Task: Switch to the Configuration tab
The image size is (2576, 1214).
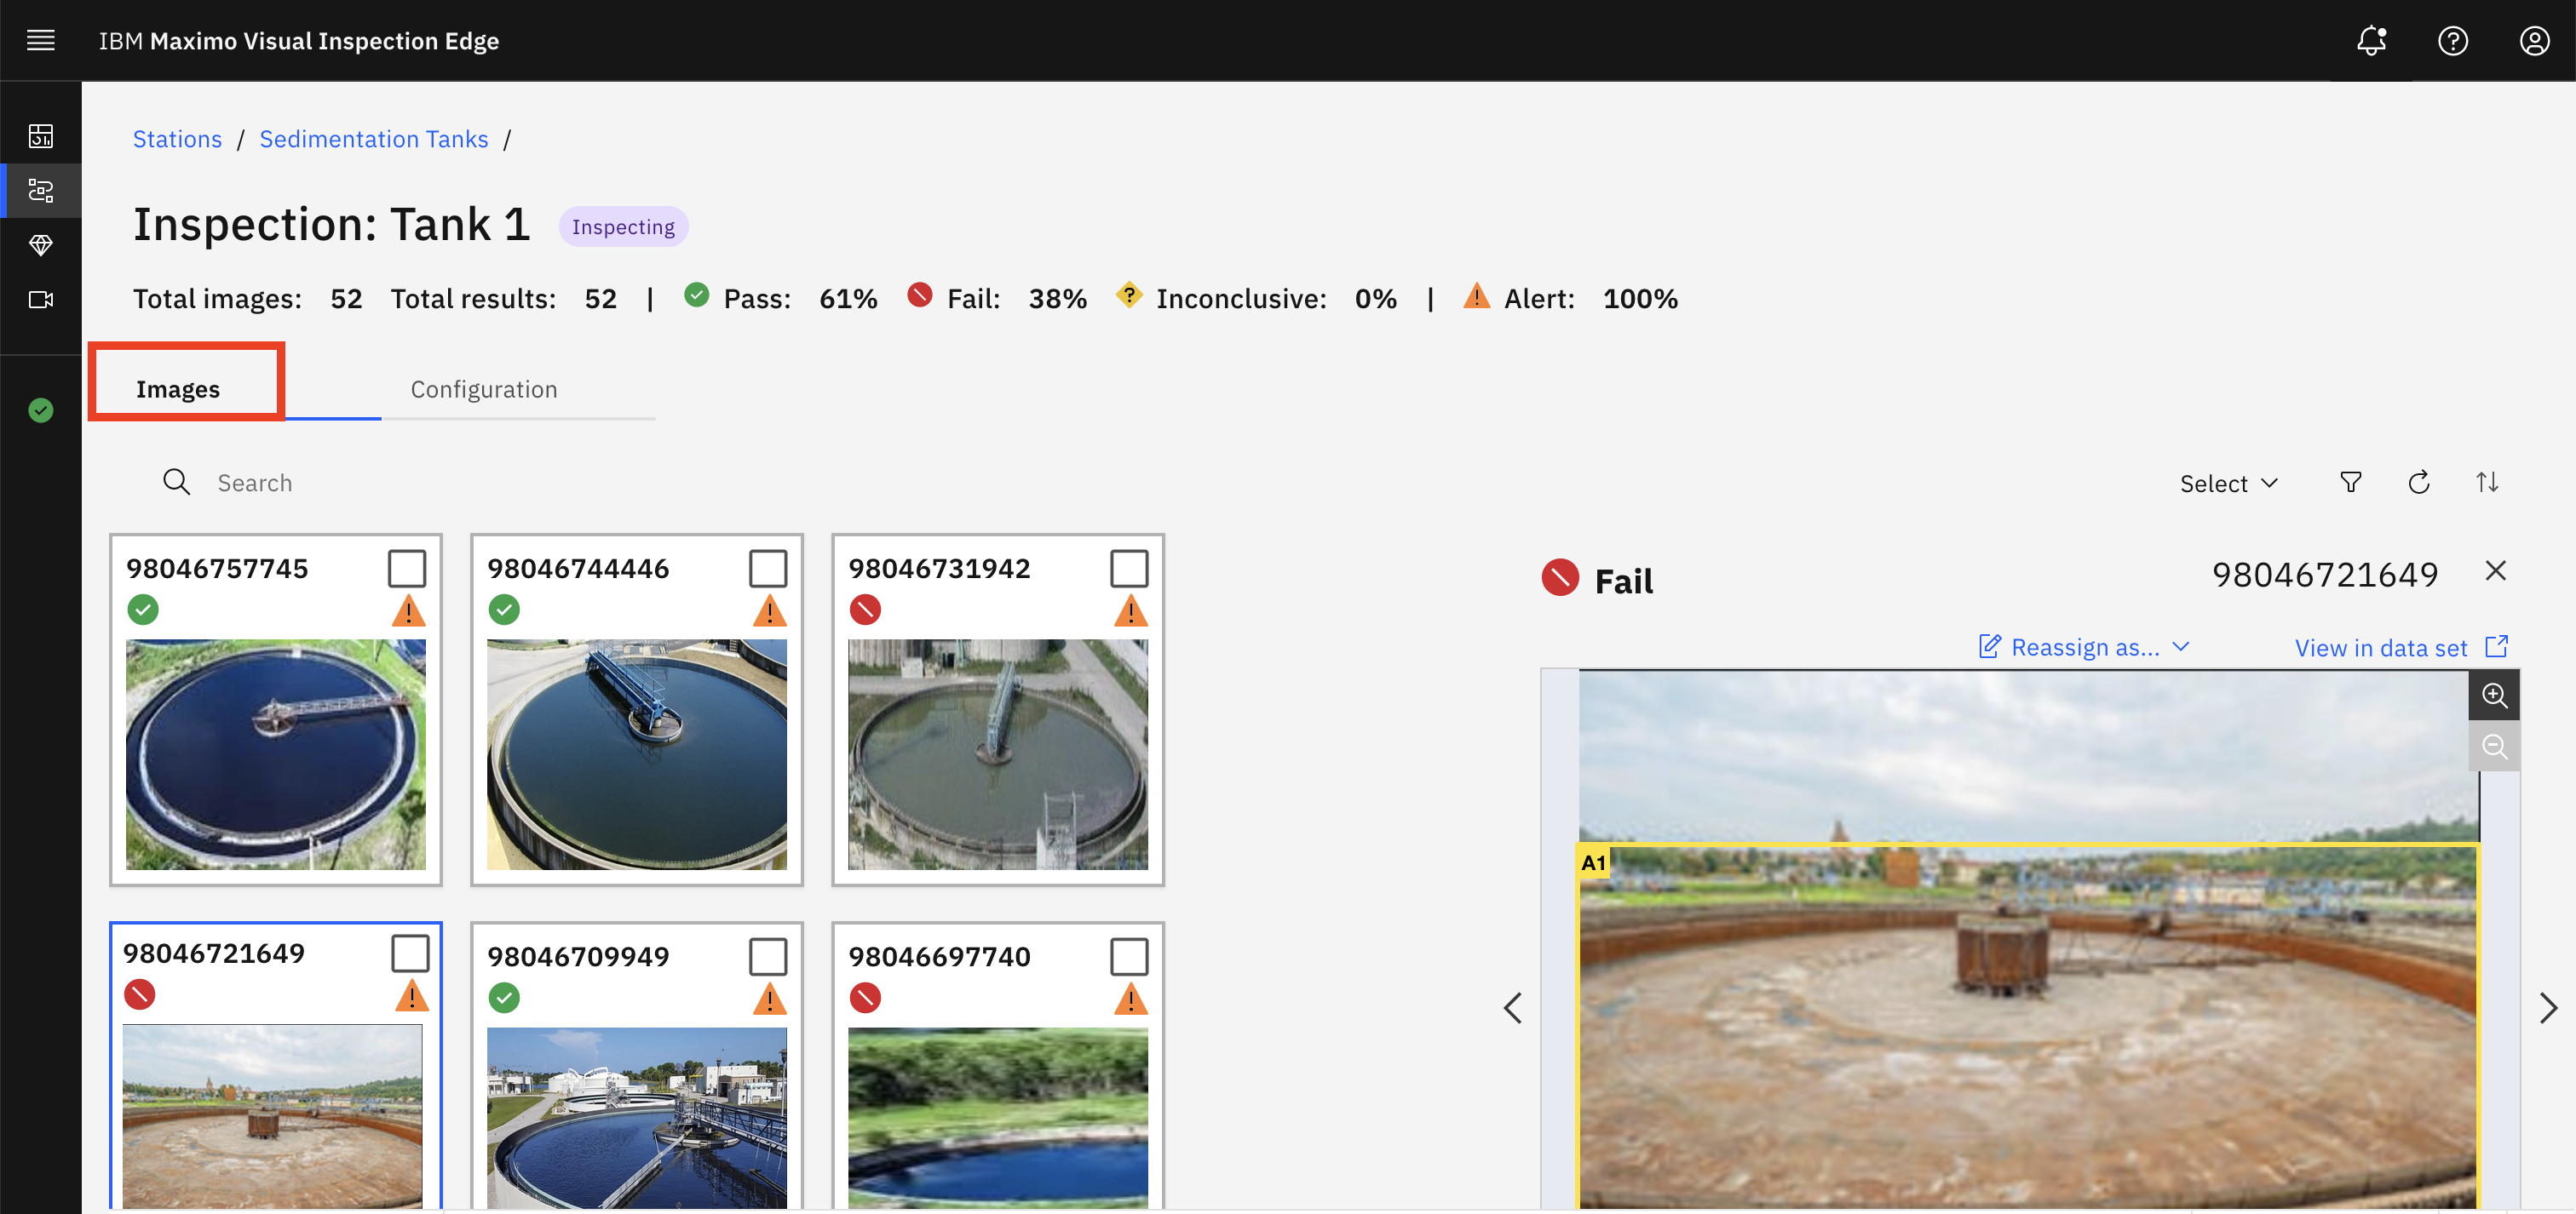Action: 484,389
